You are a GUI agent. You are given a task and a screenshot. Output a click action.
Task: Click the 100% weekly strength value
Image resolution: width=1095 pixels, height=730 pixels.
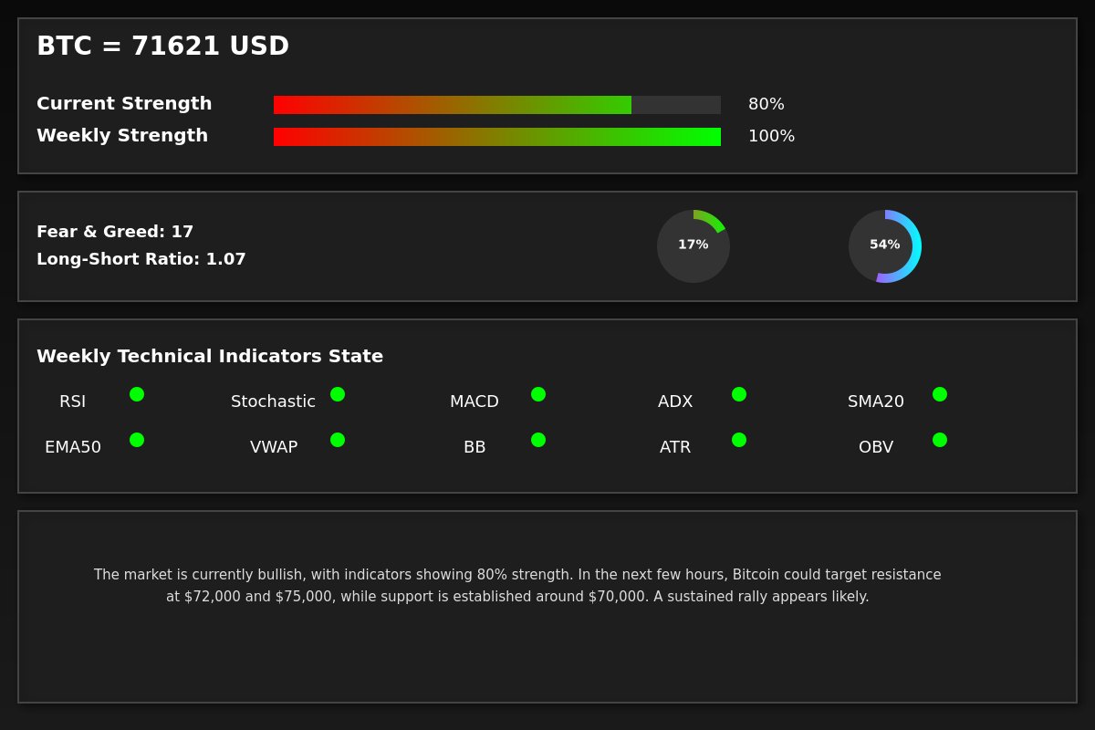(x=771, y=137)
